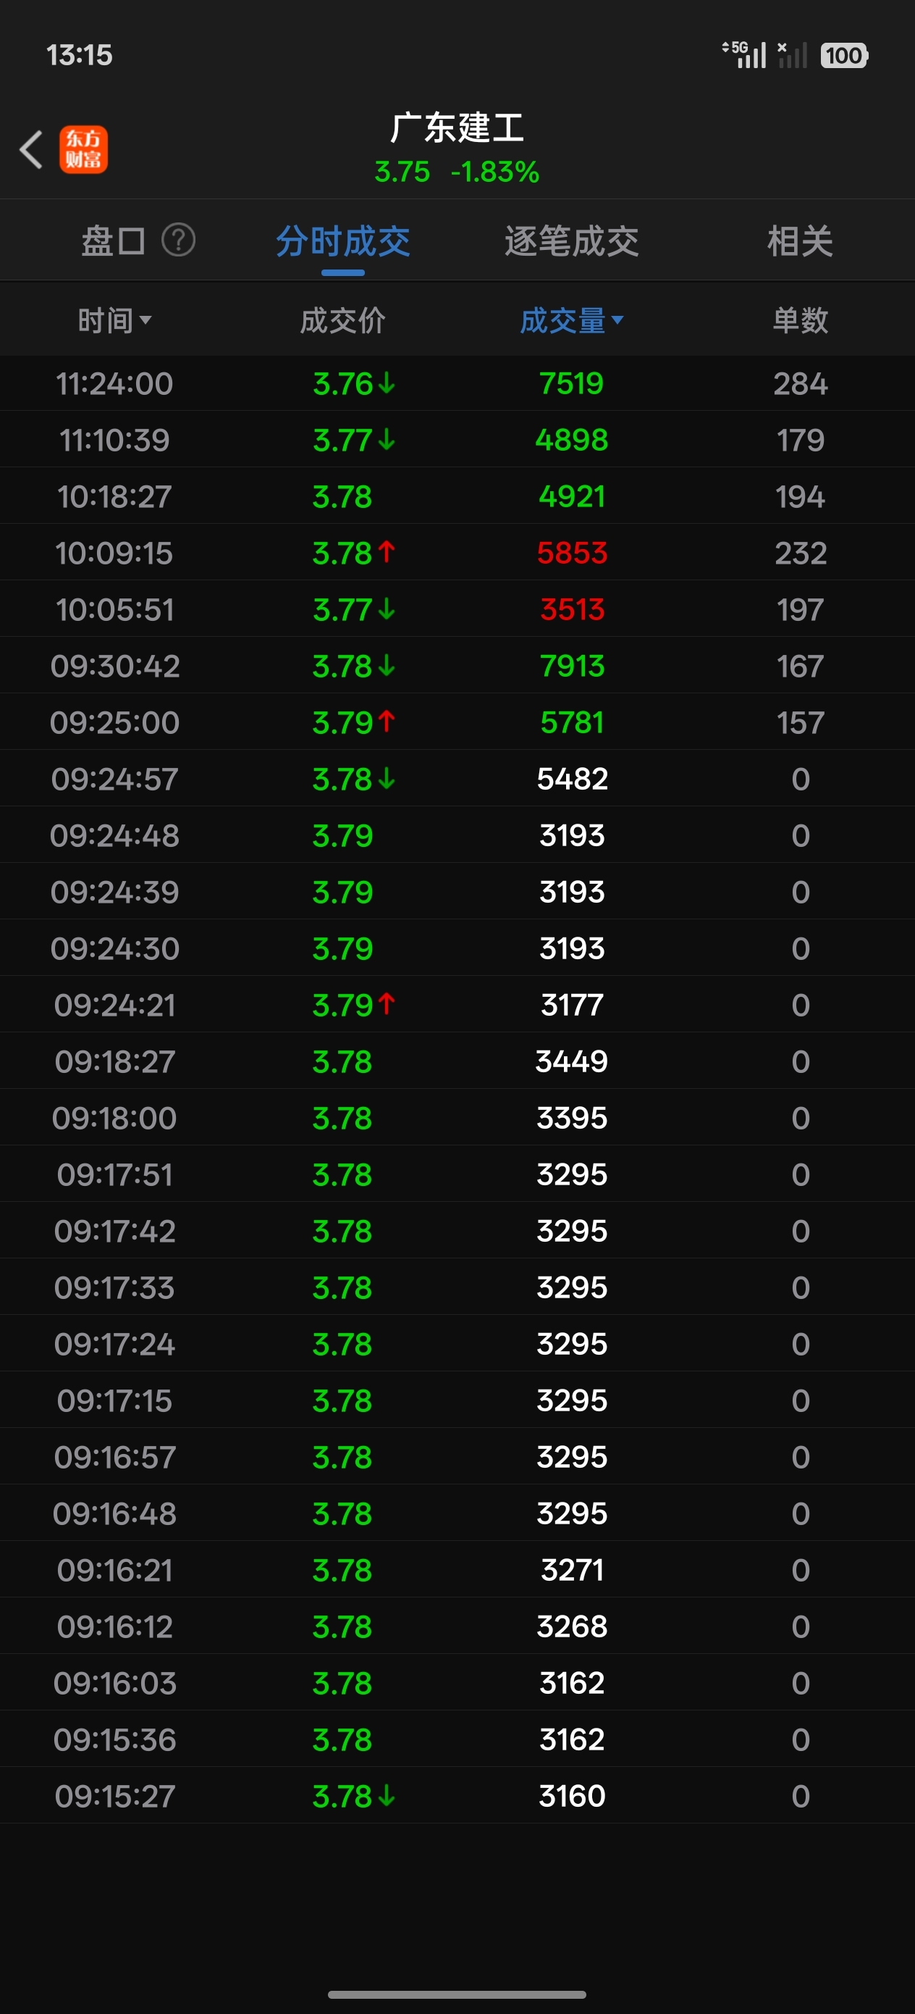Select the 09:15:27 time row
915x2014 pixels.
(x=457, y=1795)
